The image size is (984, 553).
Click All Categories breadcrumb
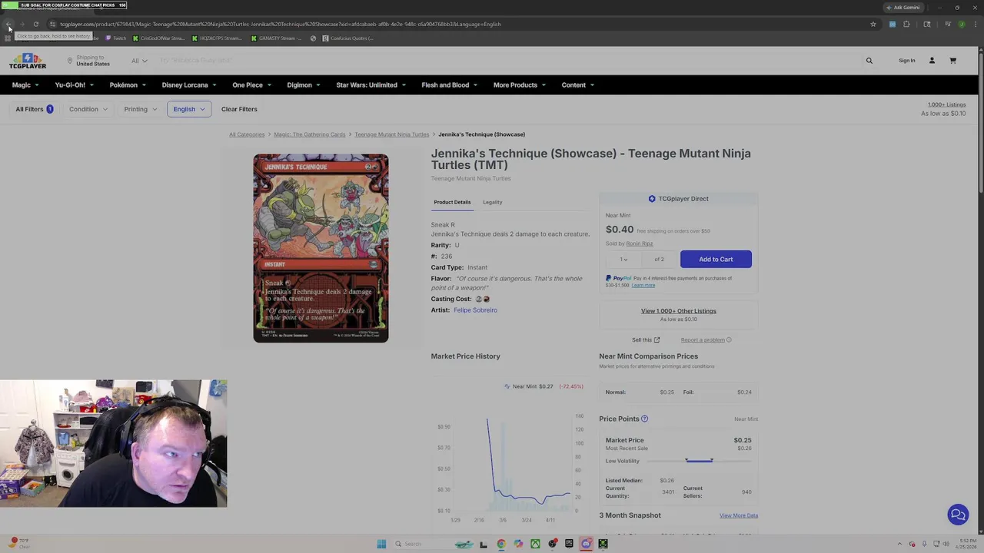tap(247, 134)
